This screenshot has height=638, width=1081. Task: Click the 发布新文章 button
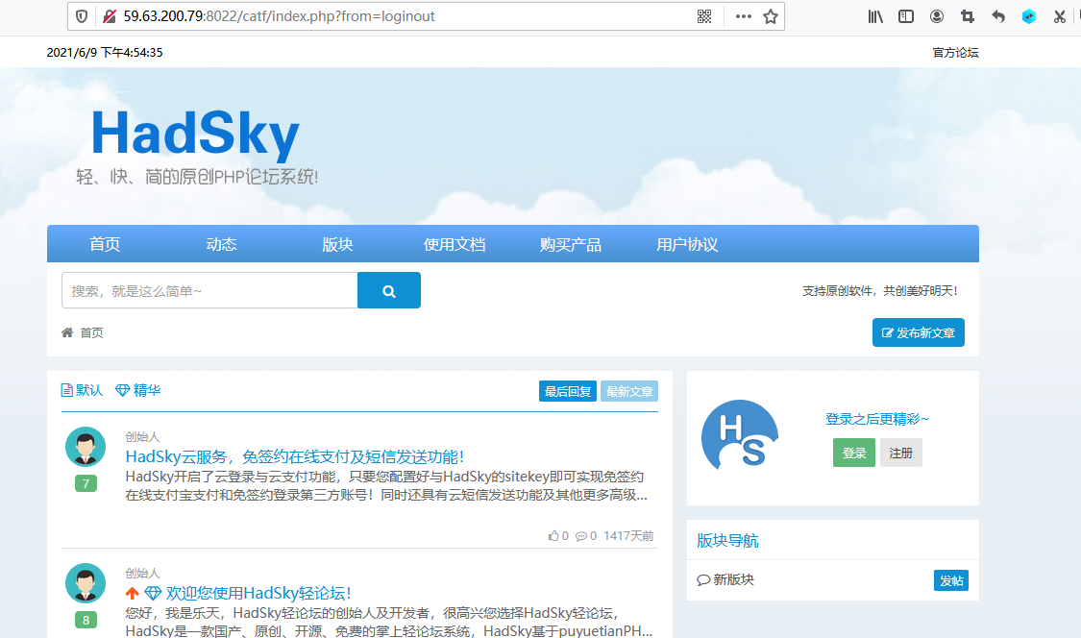coord(918,332)
